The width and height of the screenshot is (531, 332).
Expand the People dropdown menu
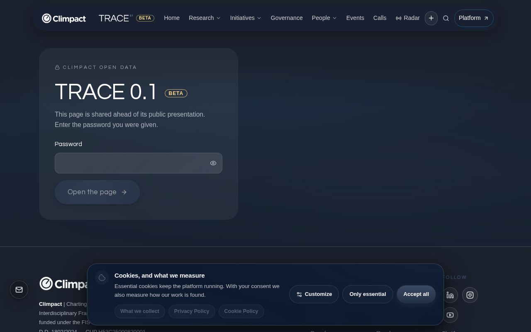[324, 18]
